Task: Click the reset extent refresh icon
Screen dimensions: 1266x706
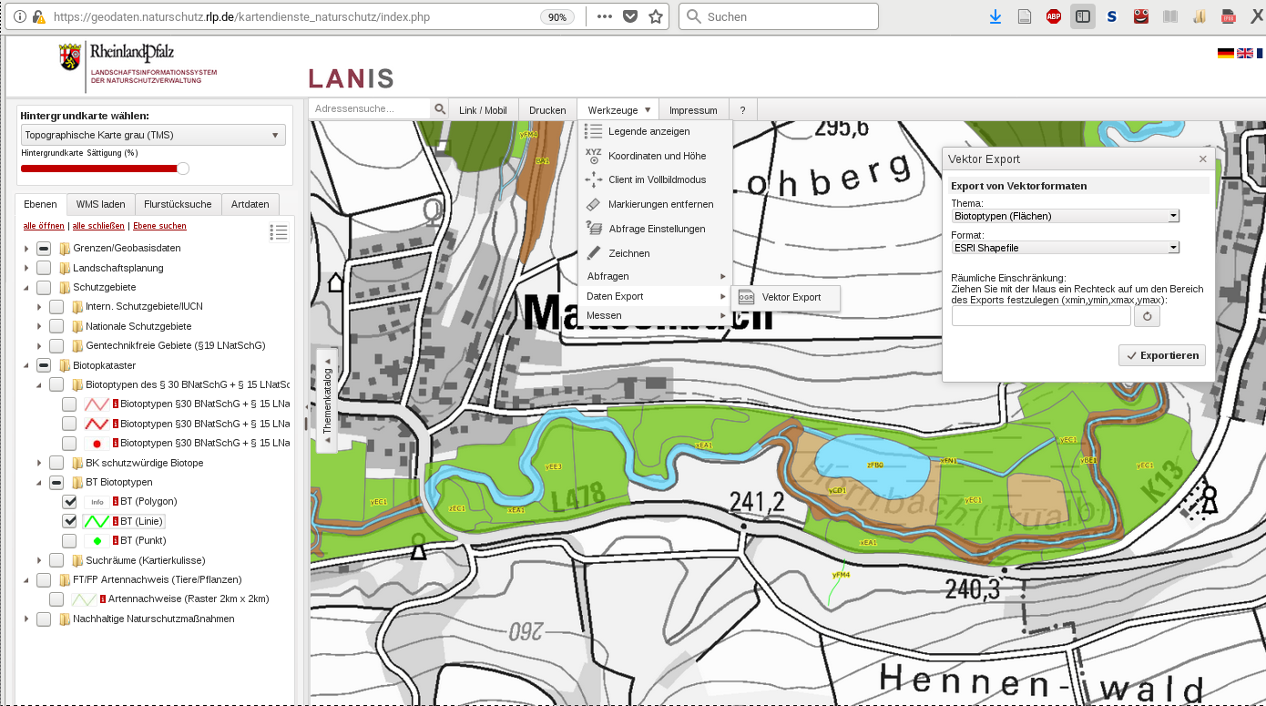Action: point(1148,316)
